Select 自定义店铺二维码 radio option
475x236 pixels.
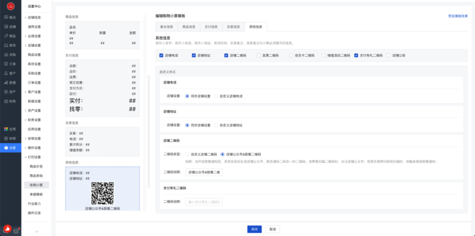pos(187,154)
